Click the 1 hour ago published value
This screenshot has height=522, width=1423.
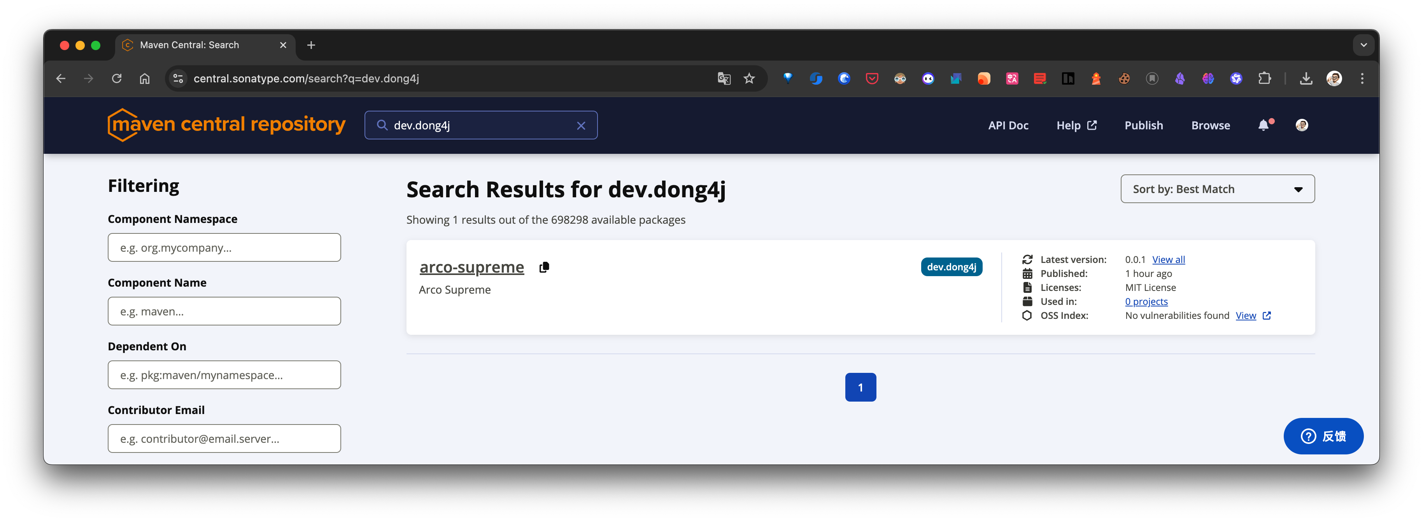(x=1148, y=274)
